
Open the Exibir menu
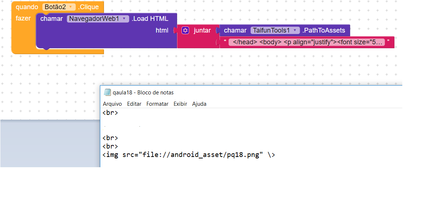180,104
